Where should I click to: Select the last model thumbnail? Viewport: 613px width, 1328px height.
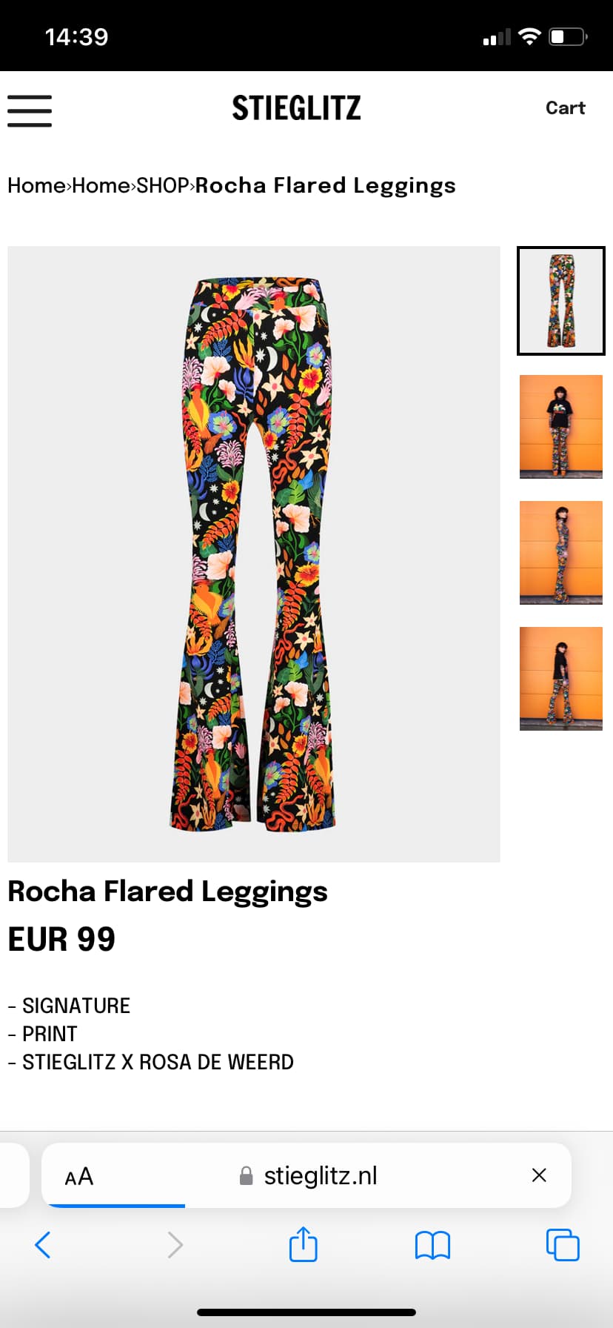561,679
